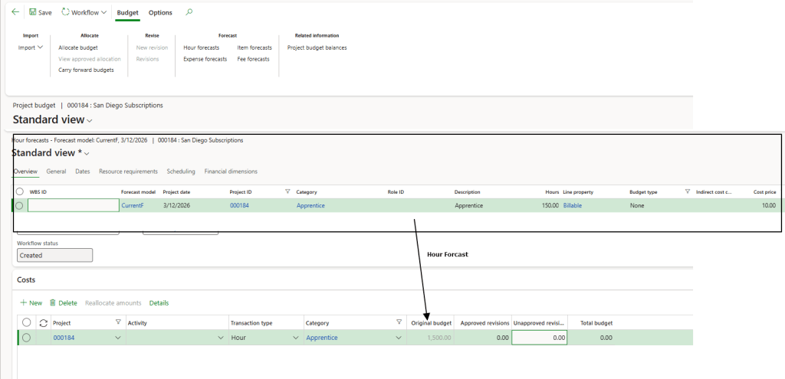
Task: Open the Financial dimensions tab
Action: coord(231,172)
